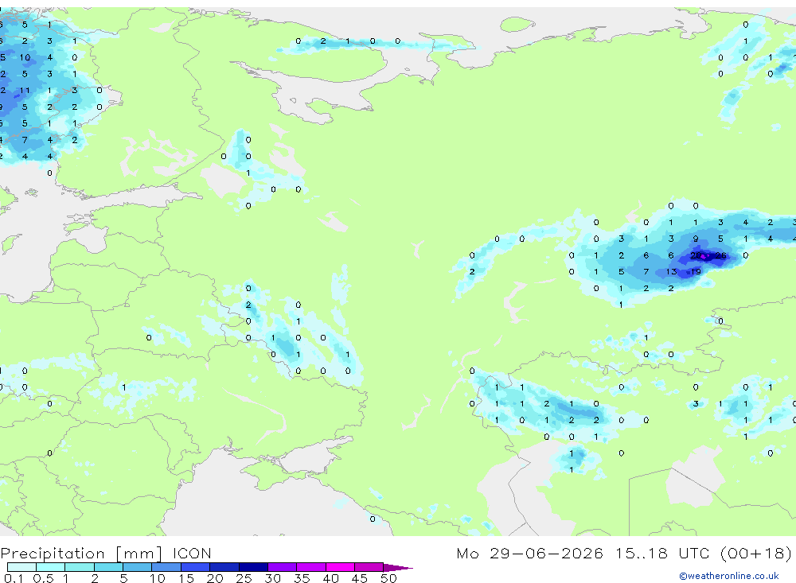This screenshot has width=796, height=583.
Task: Pick the 15–20 mm legend color box
Action: (x=196, y=567)
